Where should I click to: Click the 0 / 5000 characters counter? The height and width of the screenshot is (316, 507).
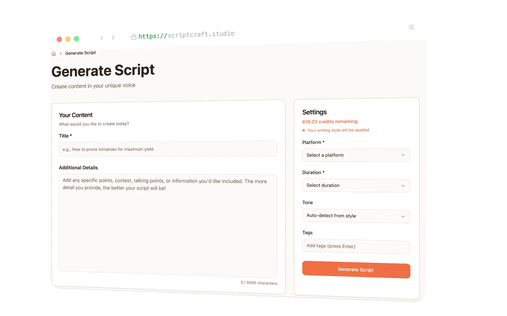click(x=259, y=283)
